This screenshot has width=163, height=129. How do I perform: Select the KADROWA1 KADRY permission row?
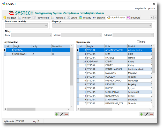pos(114,62)
